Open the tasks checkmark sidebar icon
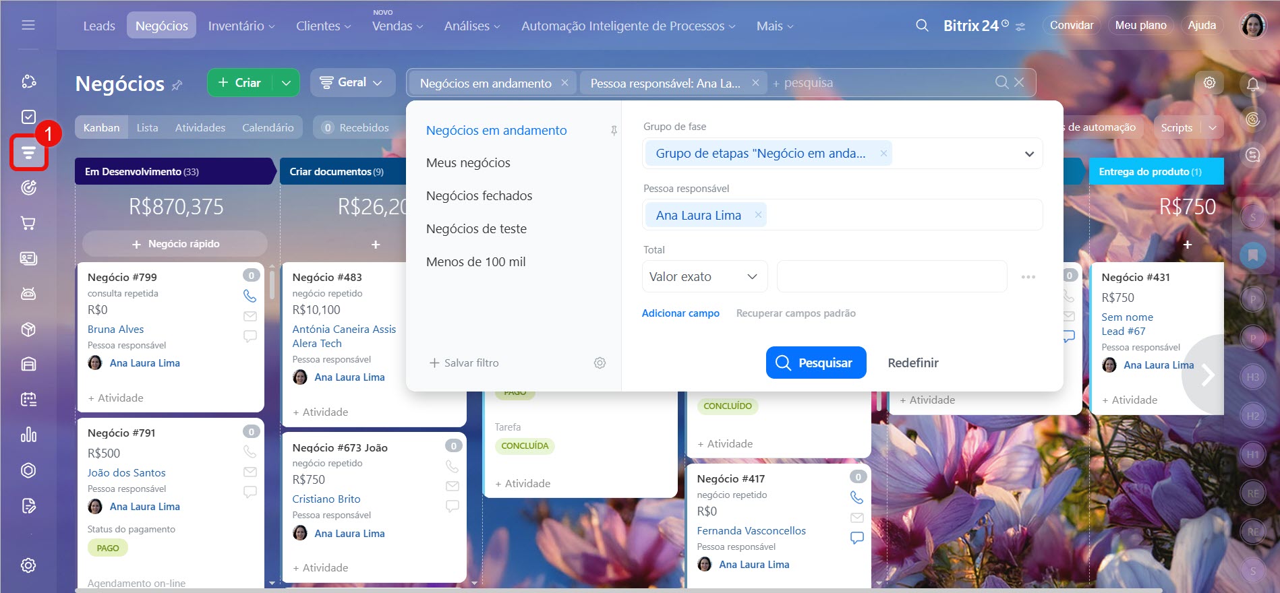 (x=28, y=117)
